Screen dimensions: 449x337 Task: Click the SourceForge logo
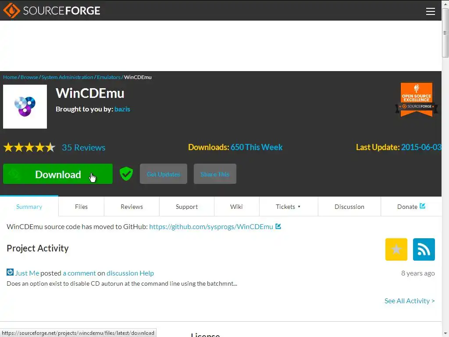tap(52, 11)
